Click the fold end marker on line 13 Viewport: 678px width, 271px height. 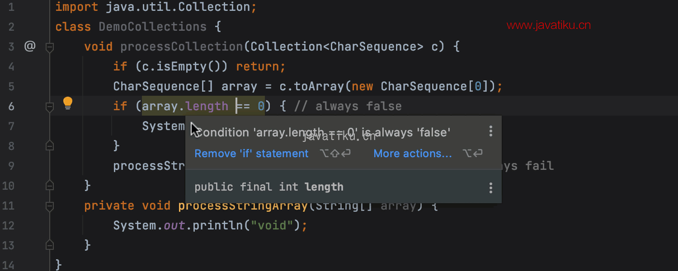coord(50,245)
